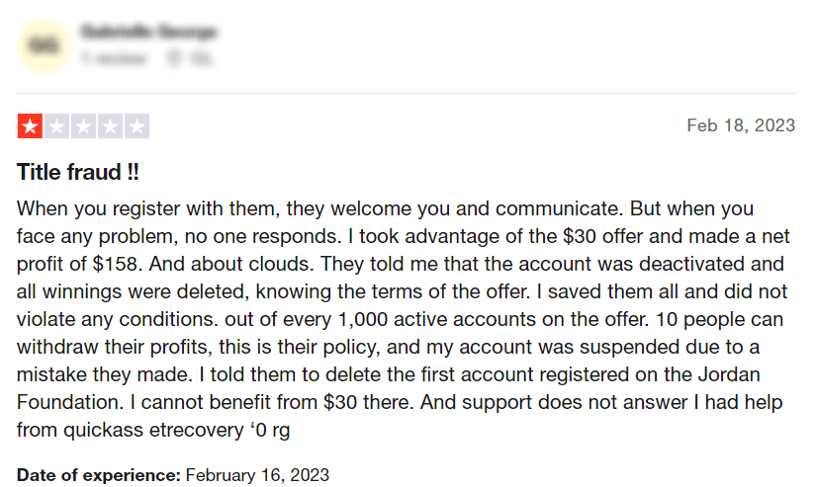
Task: Click the 'quickass etrecovery' text
Action: [153, 431]
